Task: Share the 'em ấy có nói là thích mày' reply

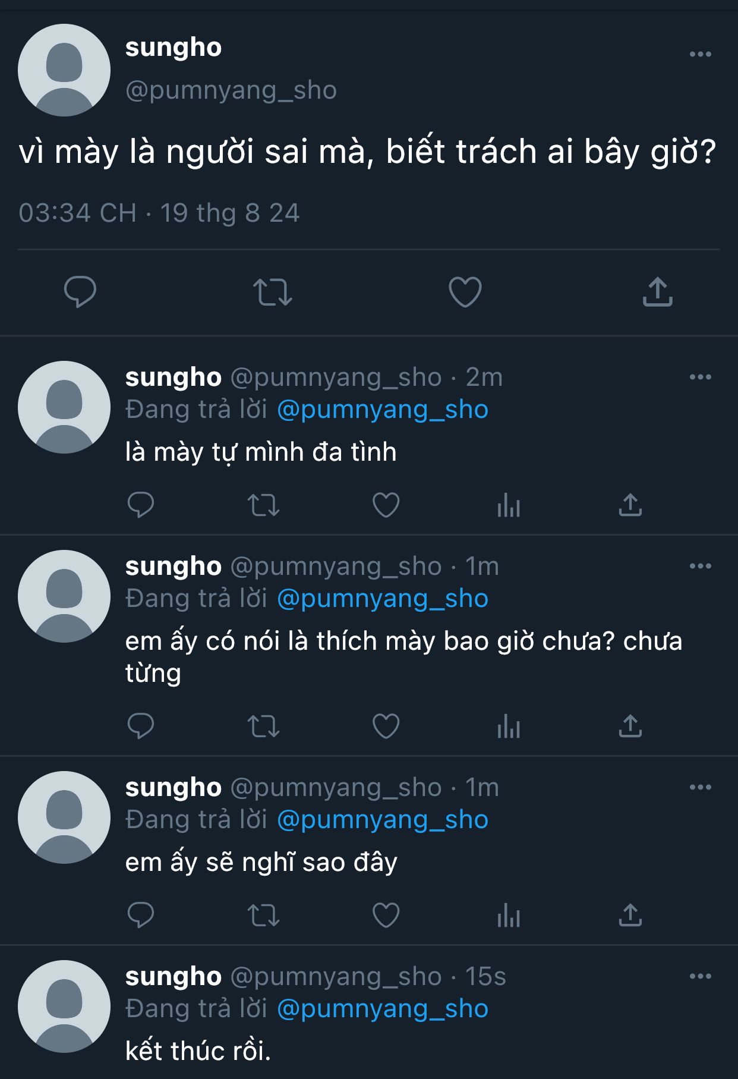Action: coord(630,726)
